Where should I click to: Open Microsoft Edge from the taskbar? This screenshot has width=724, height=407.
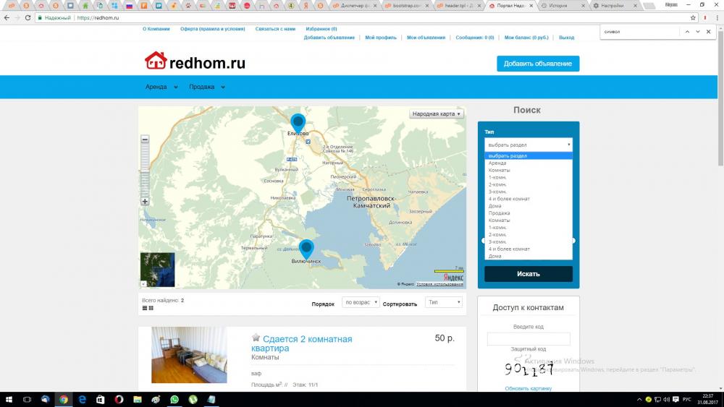[x=83, y=400]
